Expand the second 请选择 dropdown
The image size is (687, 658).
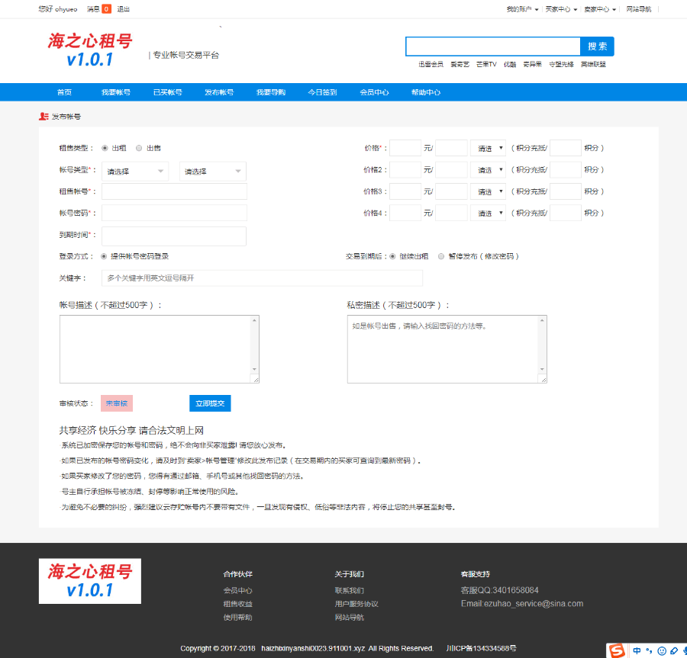click(212, 171)
